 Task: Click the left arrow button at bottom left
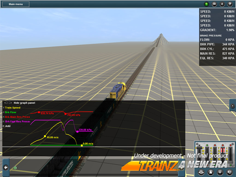(6, 168)
